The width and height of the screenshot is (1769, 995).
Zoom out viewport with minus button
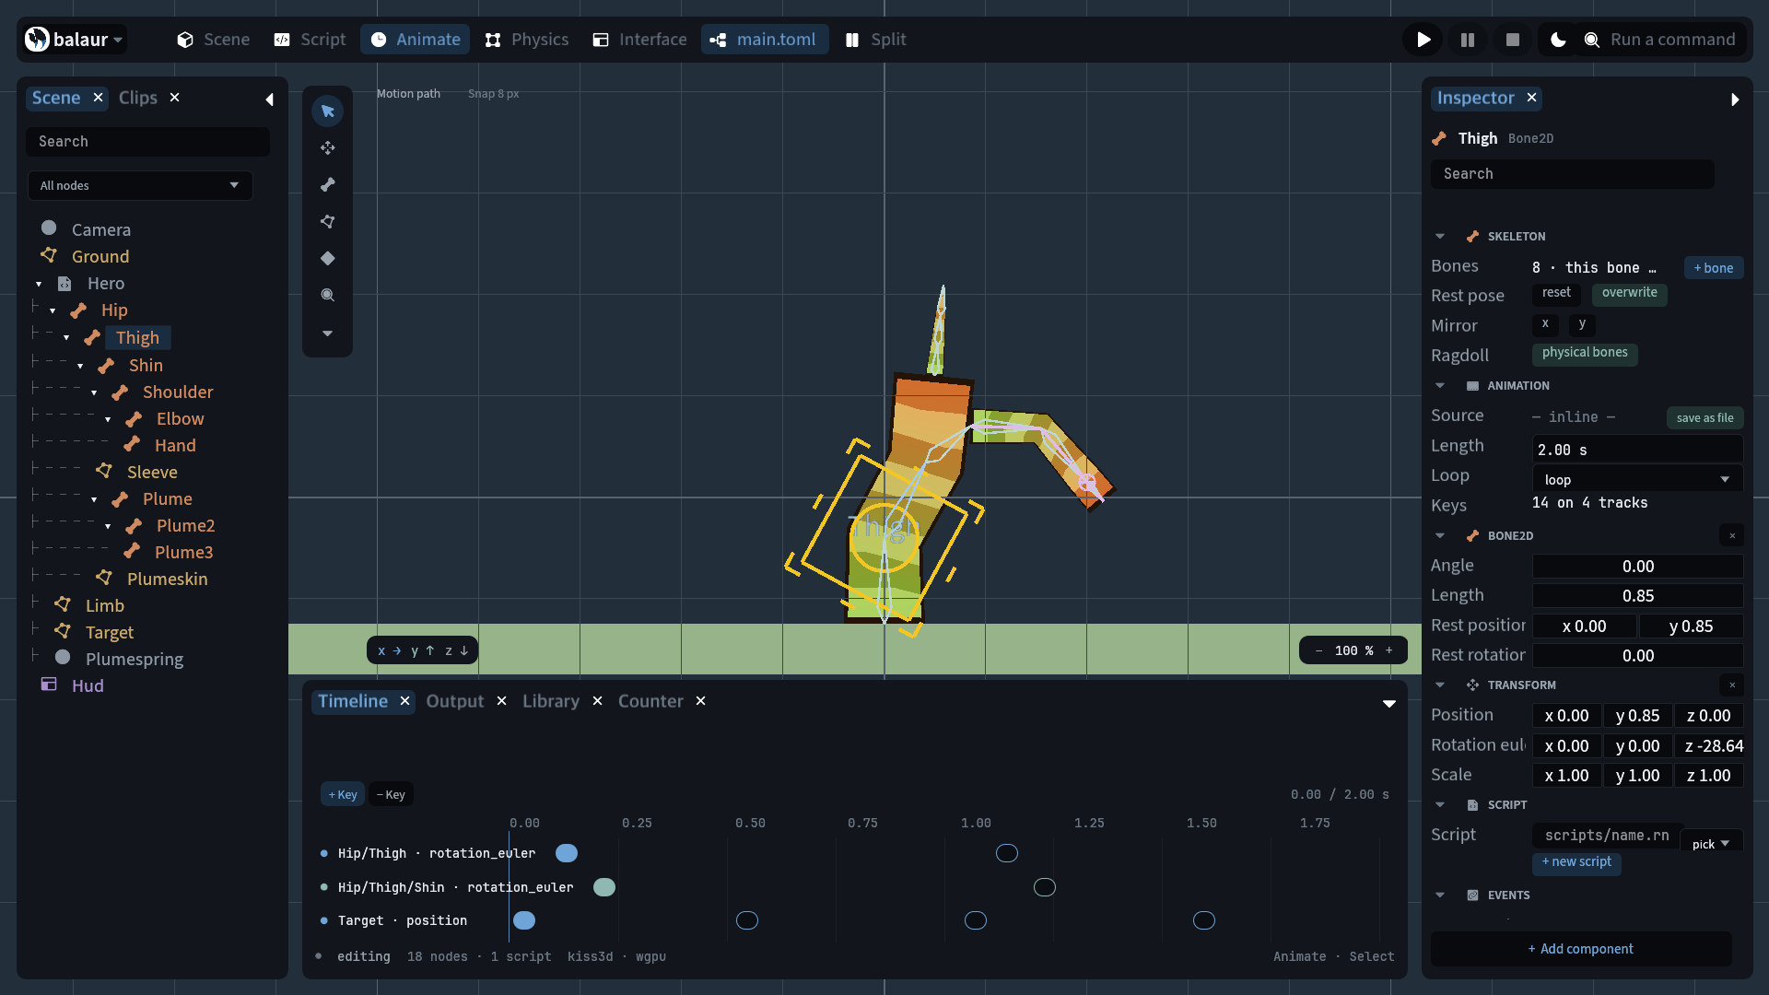tap(1318, 650)
